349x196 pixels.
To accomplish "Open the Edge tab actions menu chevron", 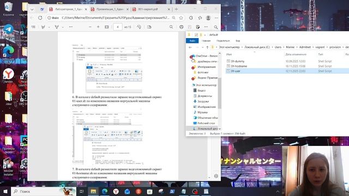I will coord(32,9).
